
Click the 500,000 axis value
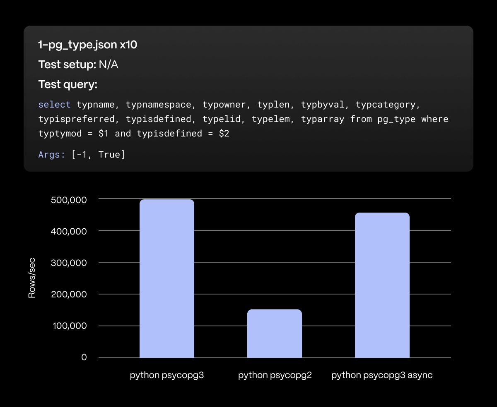point(69,200)
